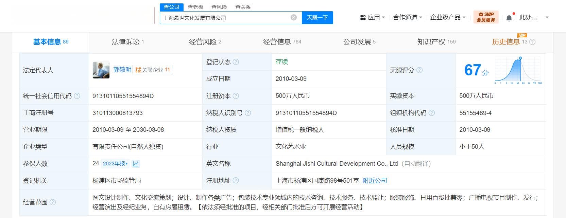Click the 小于50人 staff size value
The image size is (566, 218).
click(471, 147)
